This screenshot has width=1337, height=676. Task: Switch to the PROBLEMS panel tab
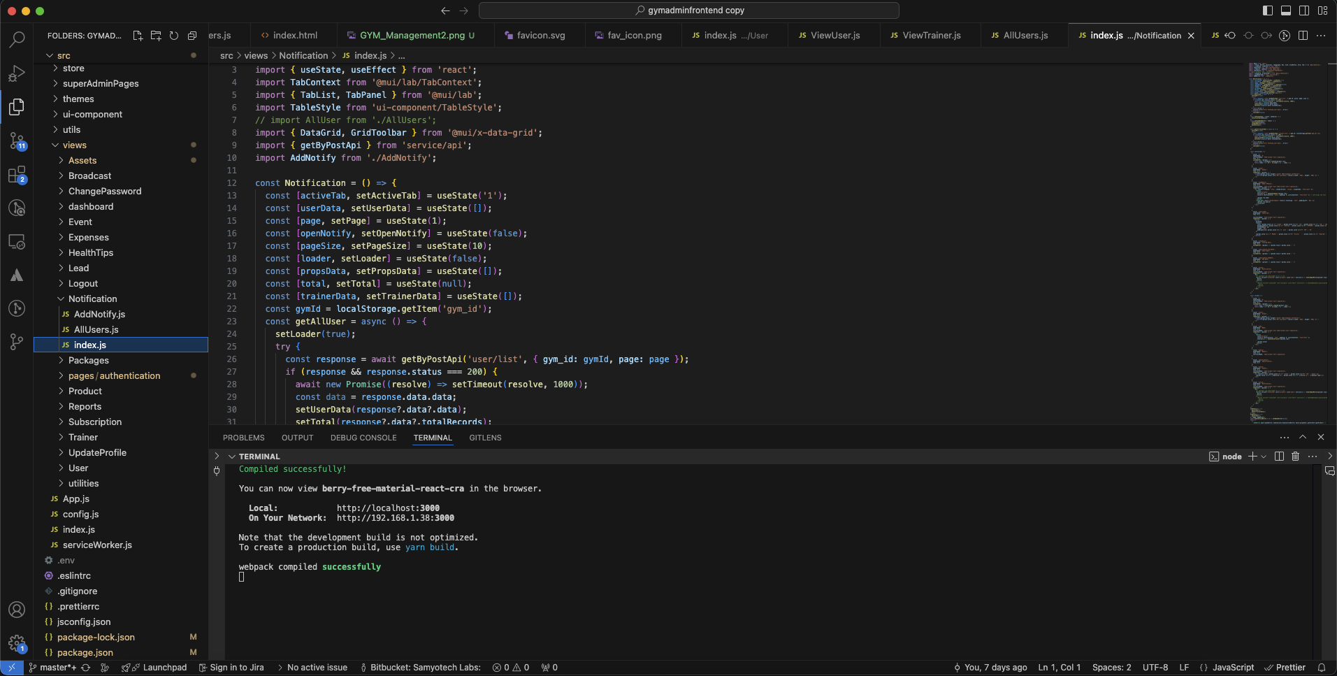(x=243, y=438)
